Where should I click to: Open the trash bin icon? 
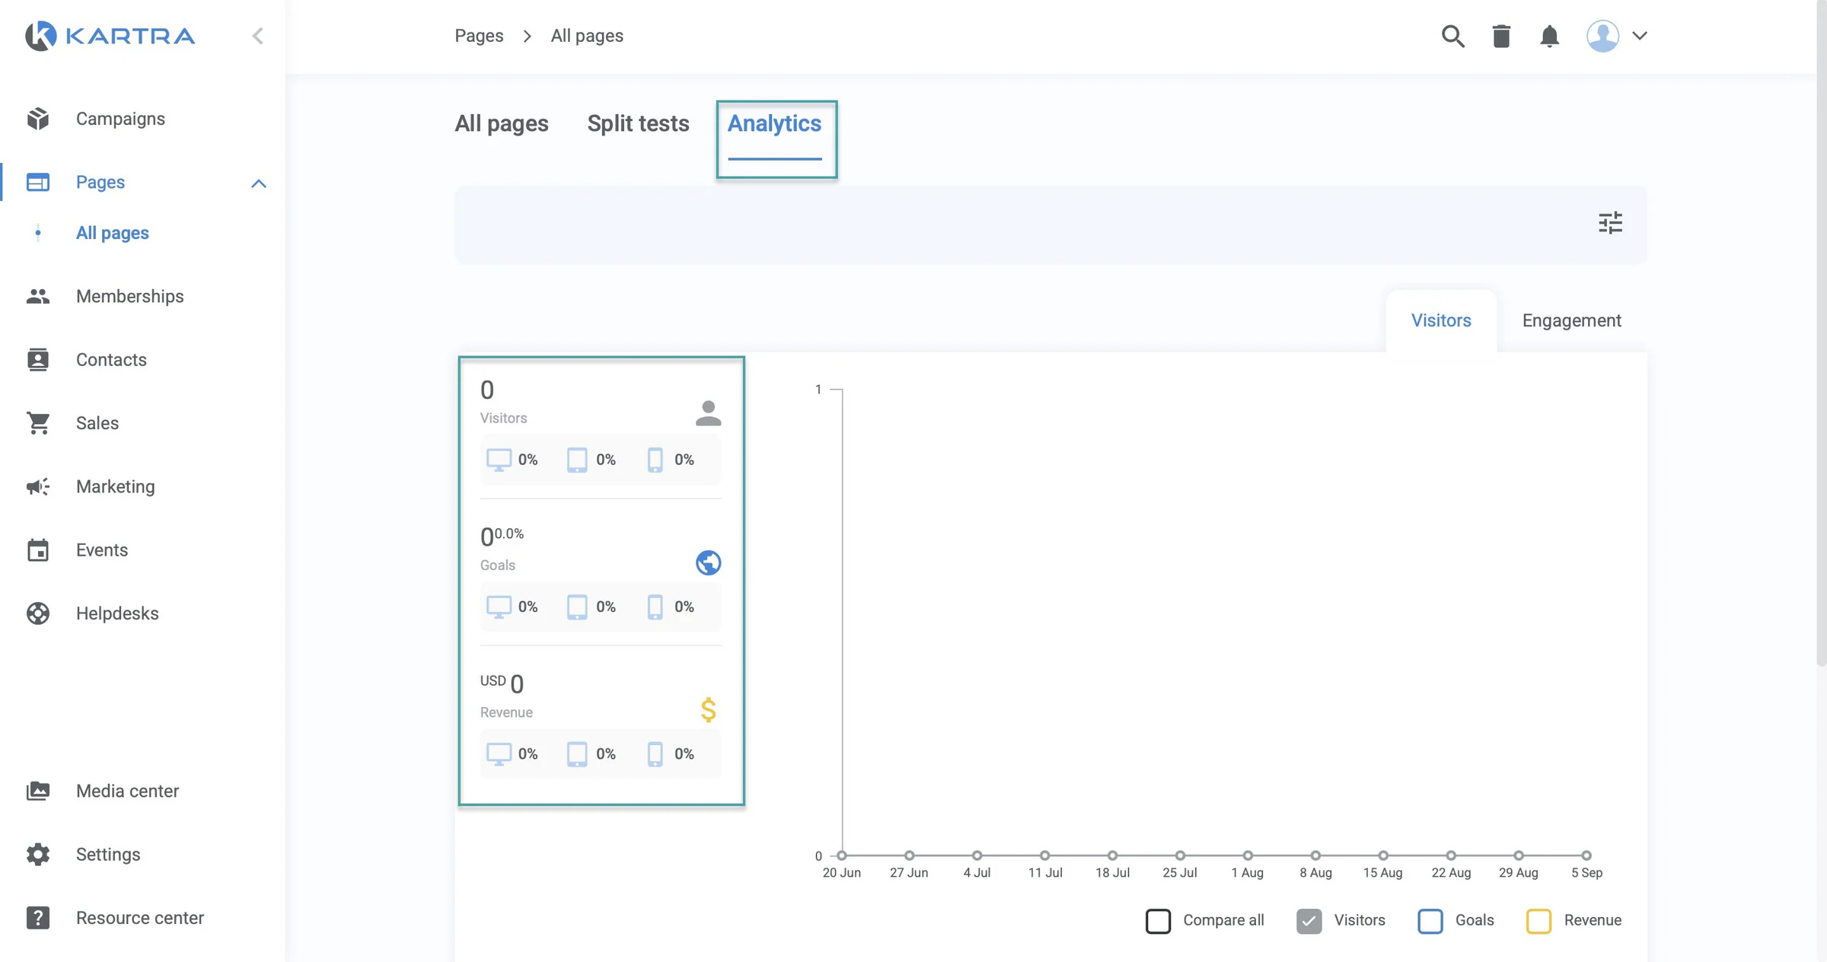click(x=1501, y=36)
